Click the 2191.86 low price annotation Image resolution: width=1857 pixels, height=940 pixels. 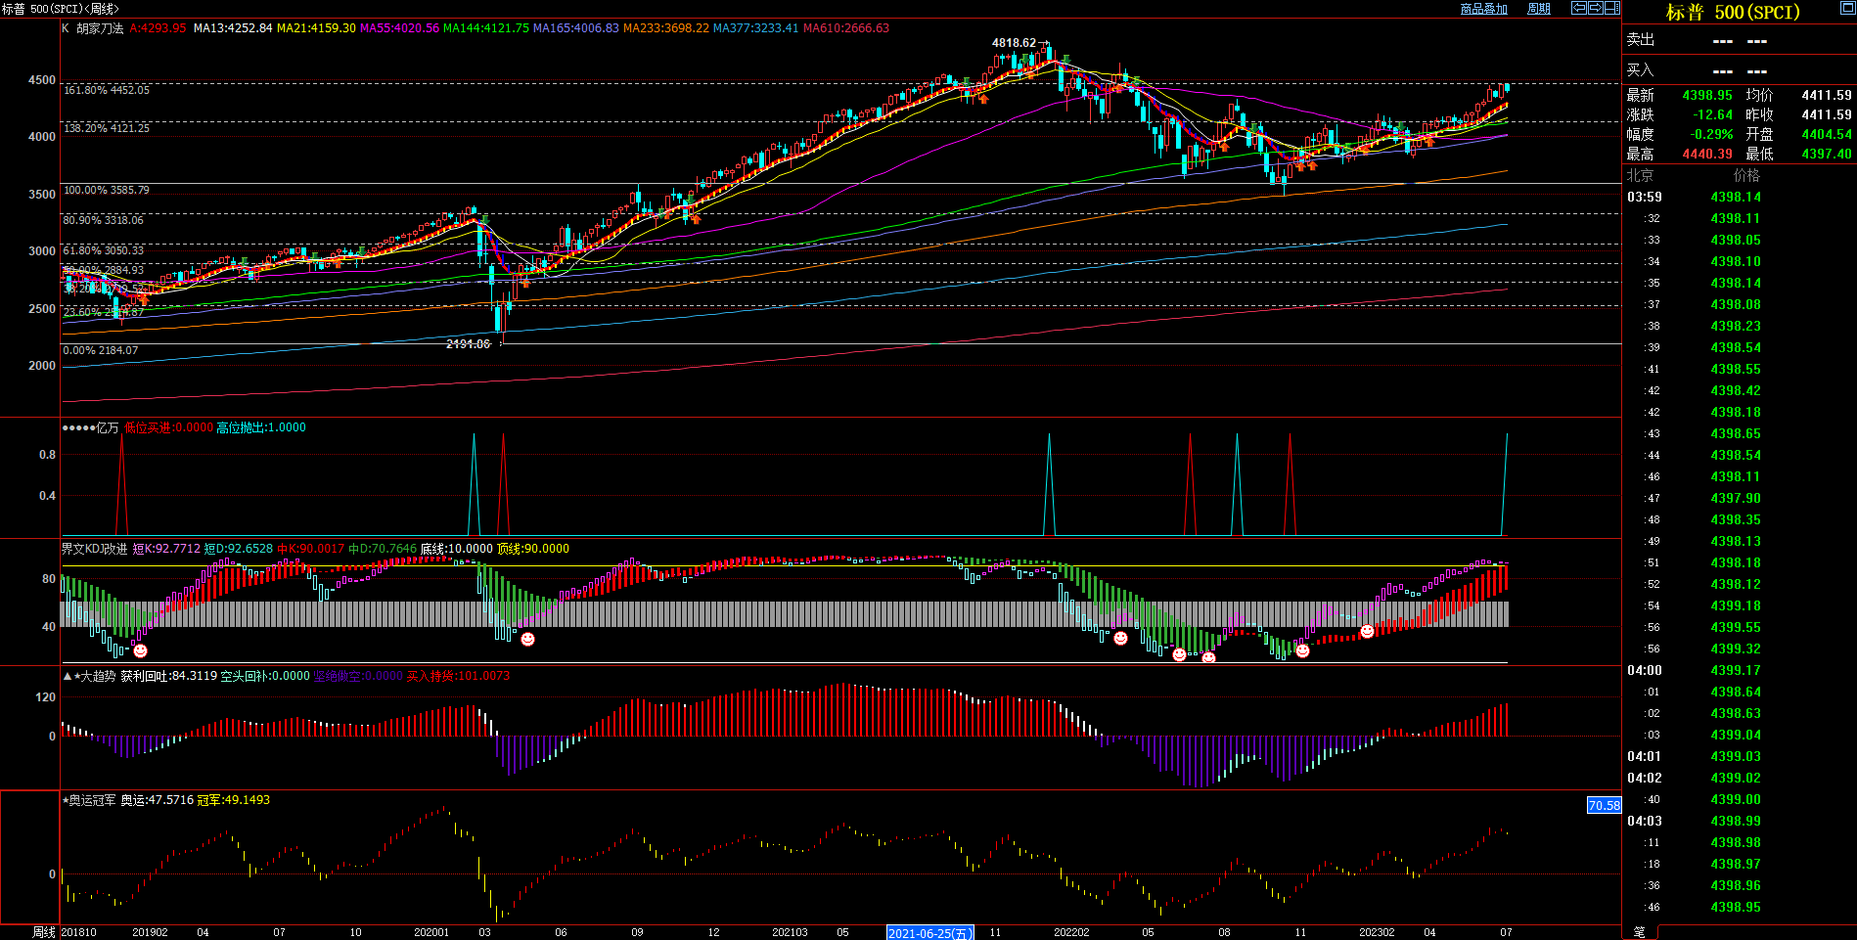468,344
